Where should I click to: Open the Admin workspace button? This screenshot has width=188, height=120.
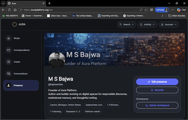pos(157,105)
